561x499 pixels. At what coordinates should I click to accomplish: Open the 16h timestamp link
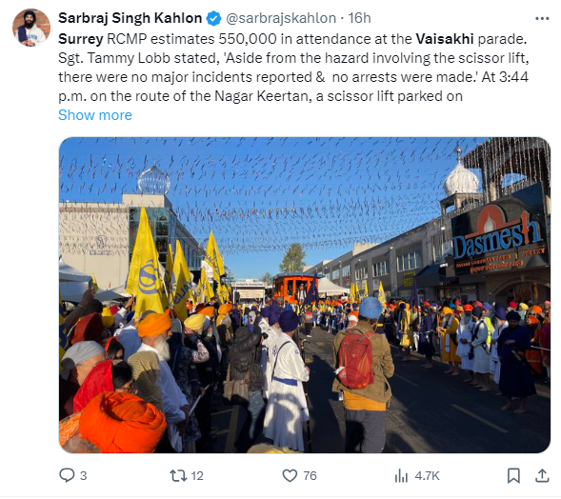359,18
